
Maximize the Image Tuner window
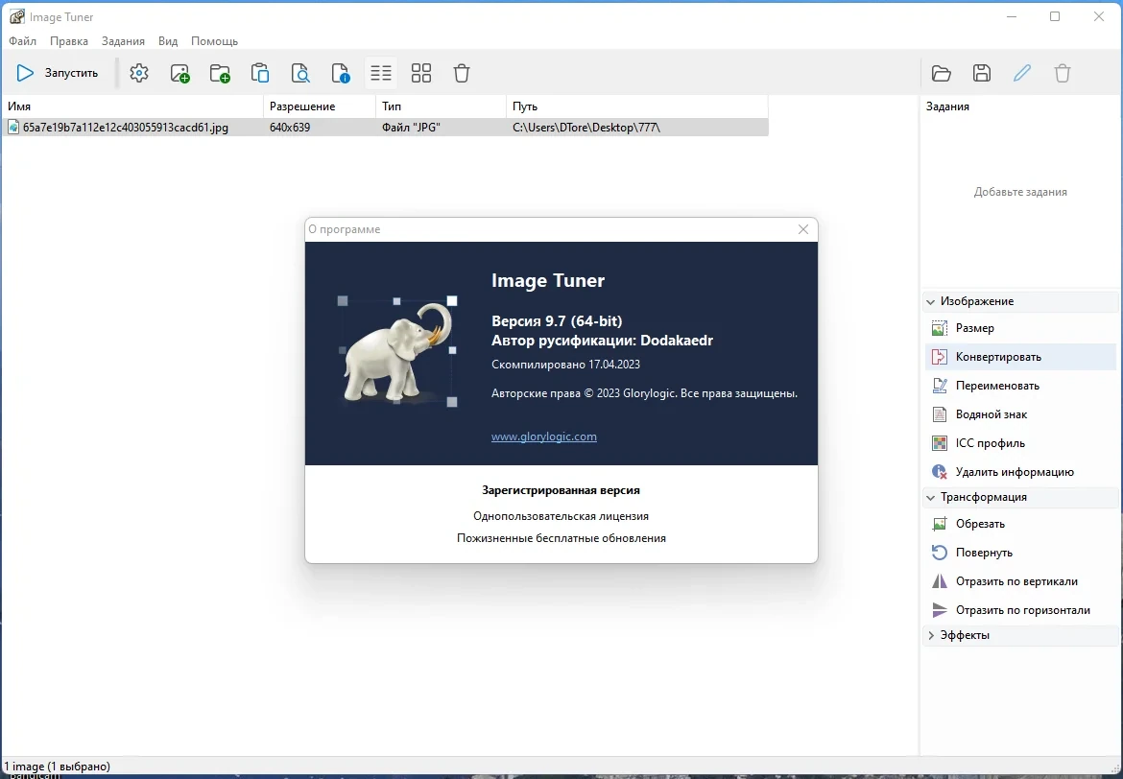[x=1054, y=16]
